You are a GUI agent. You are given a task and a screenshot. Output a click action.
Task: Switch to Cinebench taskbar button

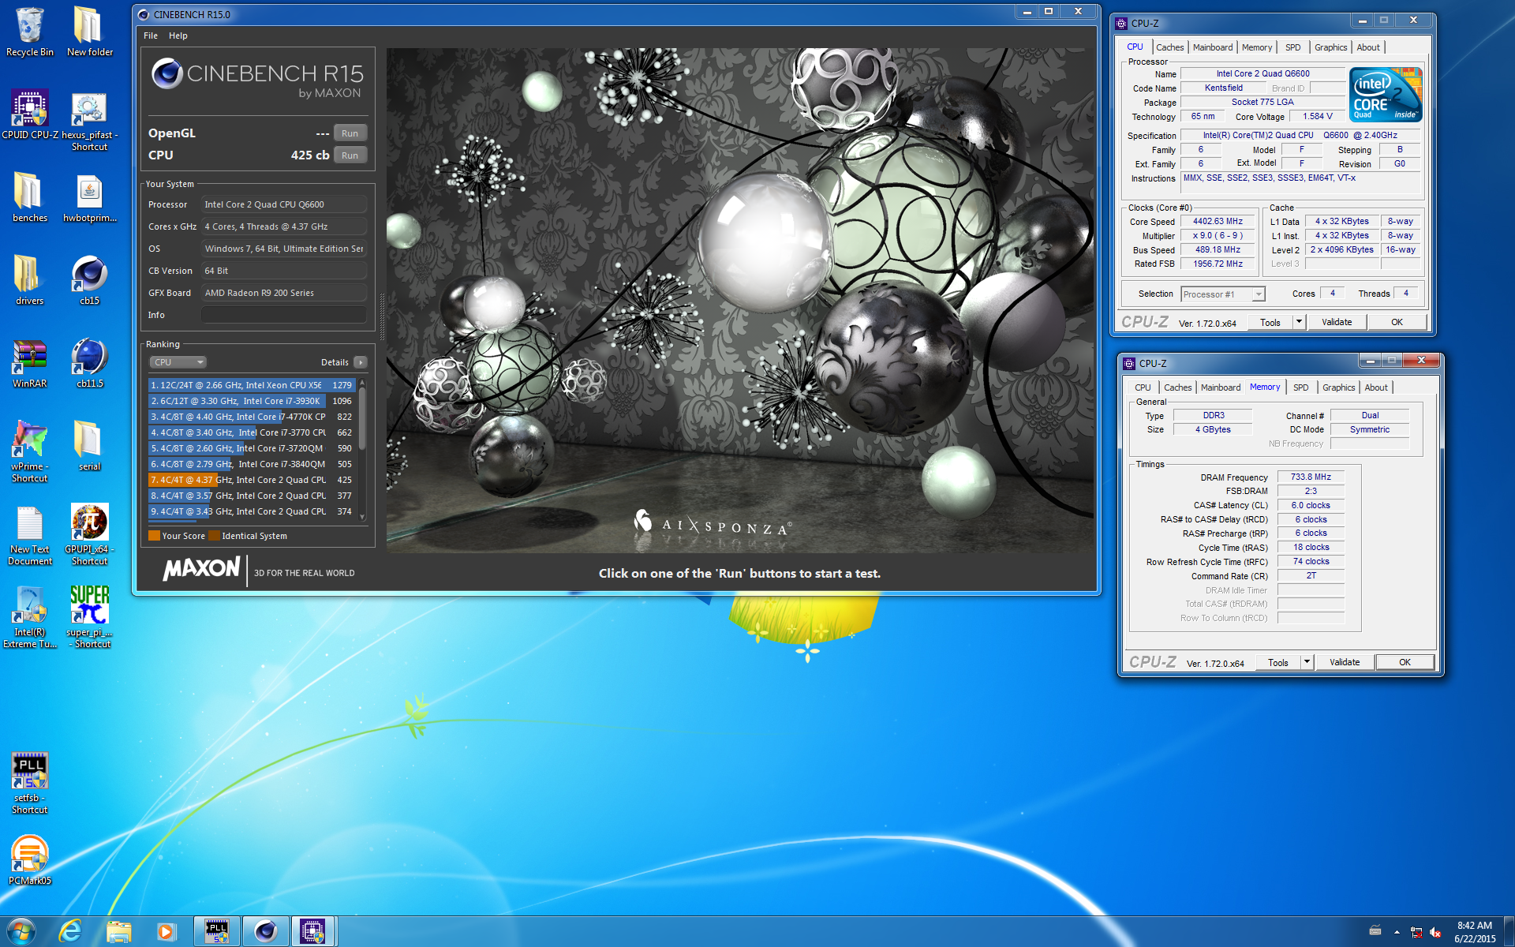(x=265, y=931)
